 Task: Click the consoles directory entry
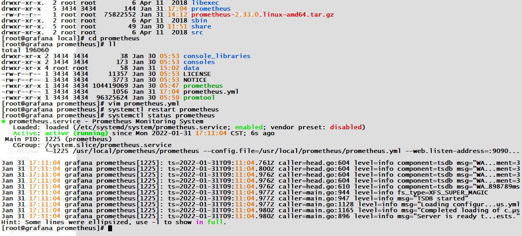(x=199, y=62)
